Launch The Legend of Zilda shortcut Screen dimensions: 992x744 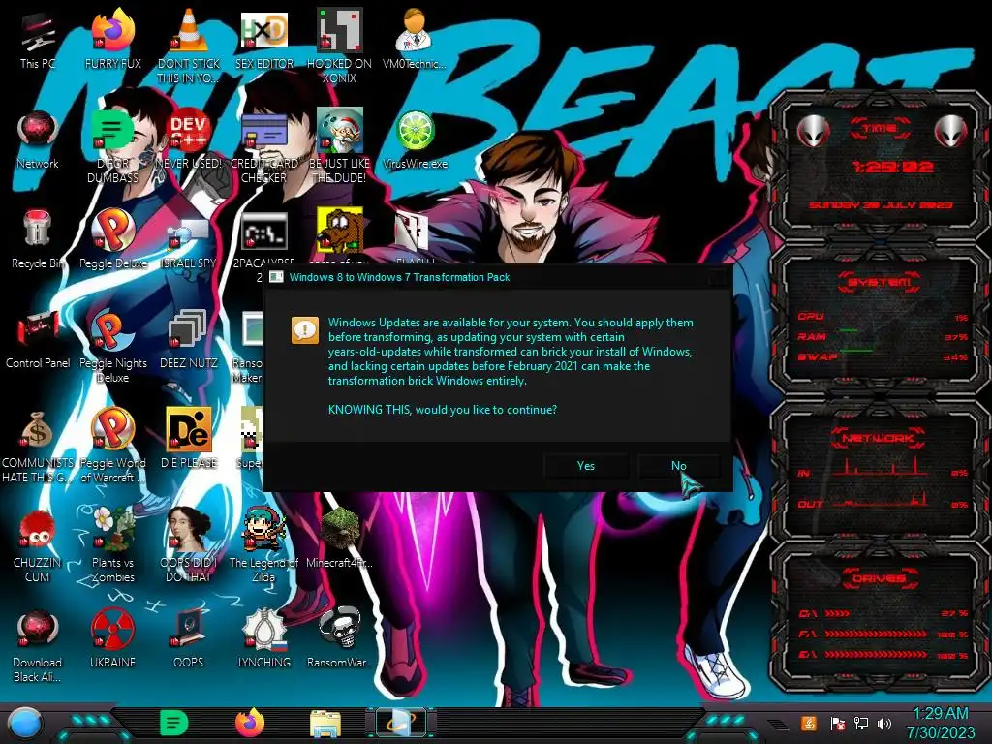click(263, 546)
